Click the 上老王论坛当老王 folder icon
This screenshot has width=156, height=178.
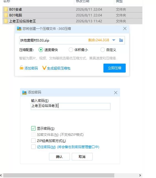tap(6, 21)
